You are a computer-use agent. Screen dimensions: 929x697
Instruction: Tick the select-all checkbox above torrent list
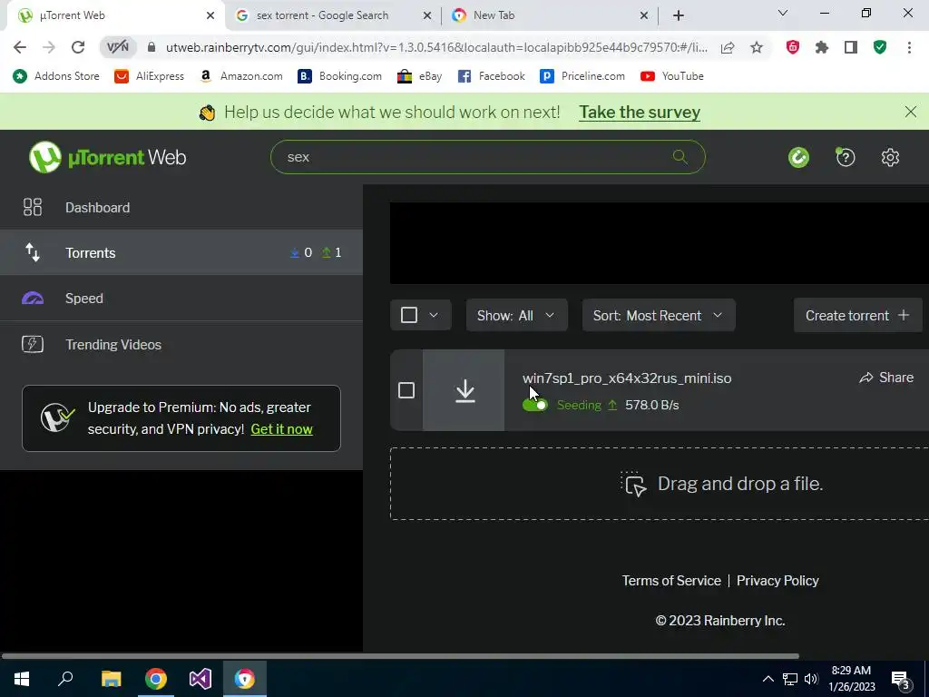tap(409, 315)
